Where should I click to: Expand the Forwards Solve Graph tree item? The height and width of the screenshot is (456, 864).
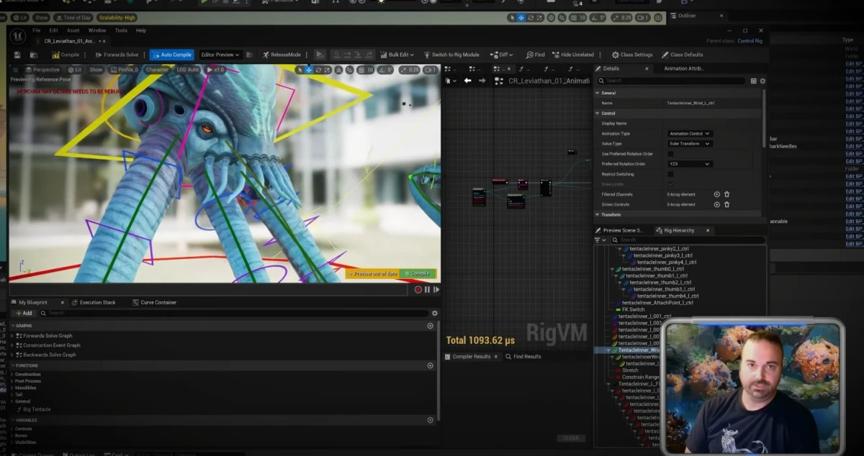click(x=12, y=336)
